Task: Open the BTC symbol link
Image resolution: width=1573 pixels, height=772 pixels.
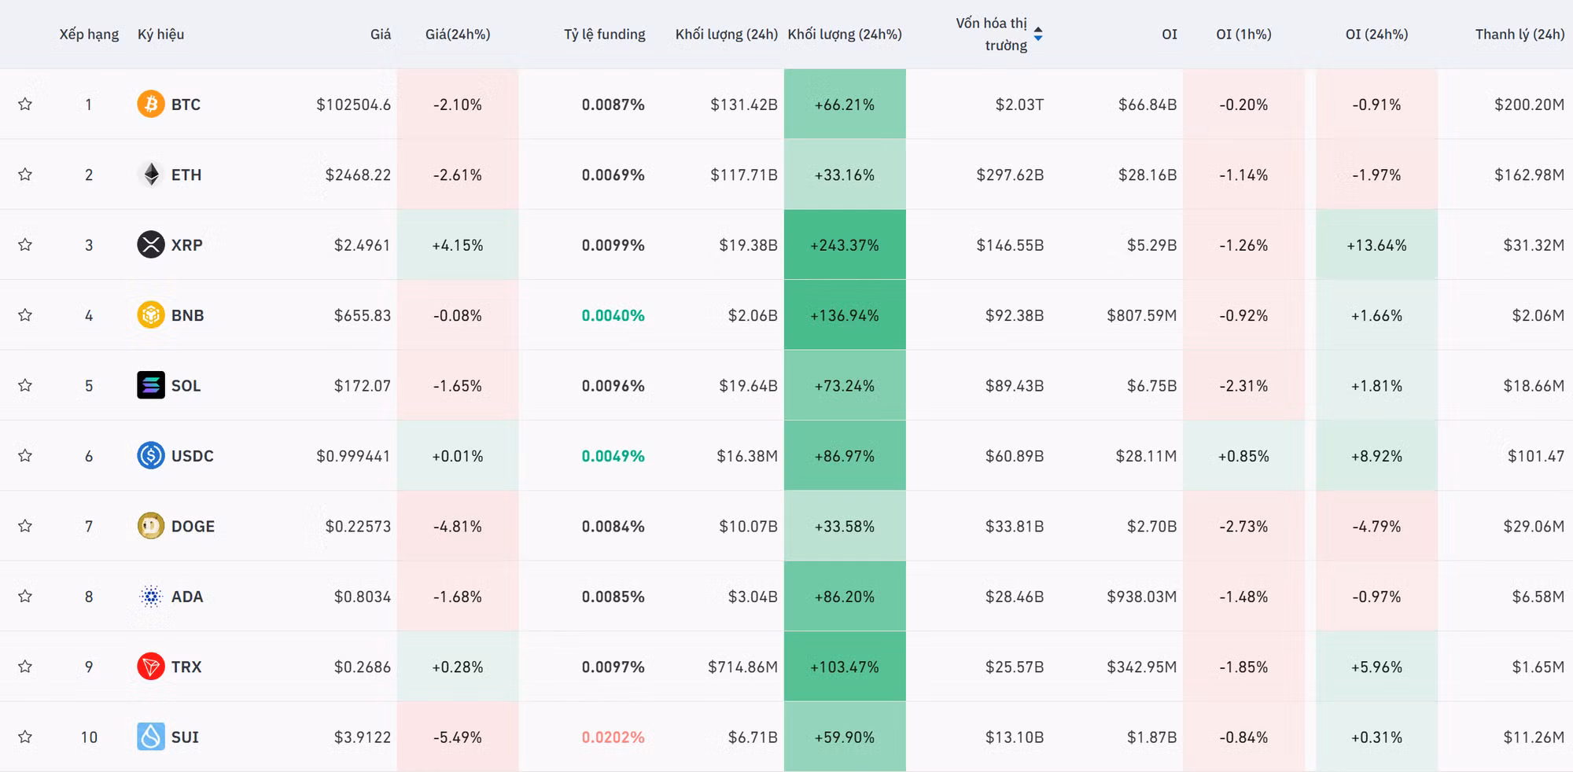Action: (x=186, y=105)
